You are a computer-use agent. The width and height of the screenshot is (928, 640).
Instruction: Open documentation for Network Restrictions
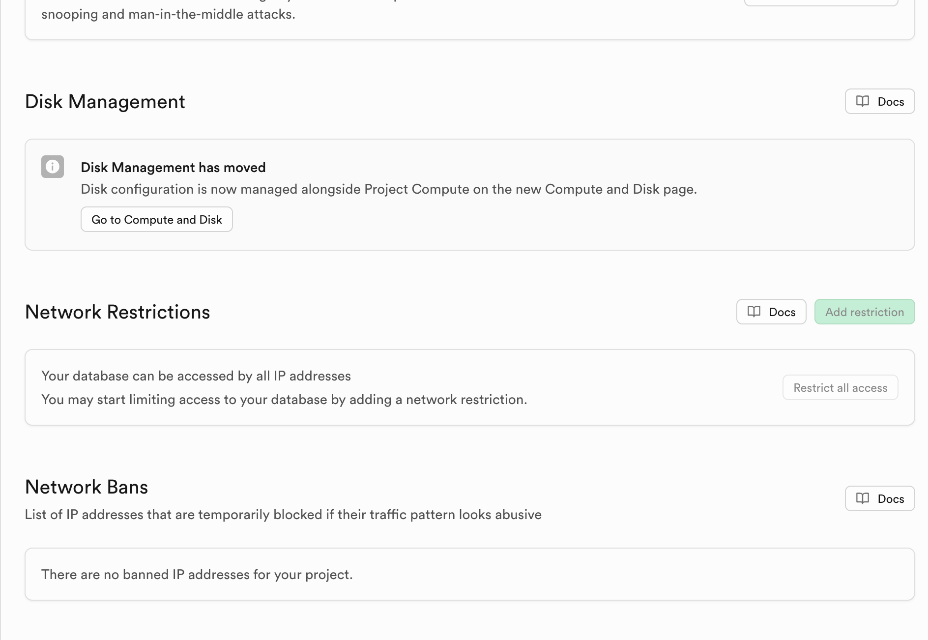coord(771,311)
